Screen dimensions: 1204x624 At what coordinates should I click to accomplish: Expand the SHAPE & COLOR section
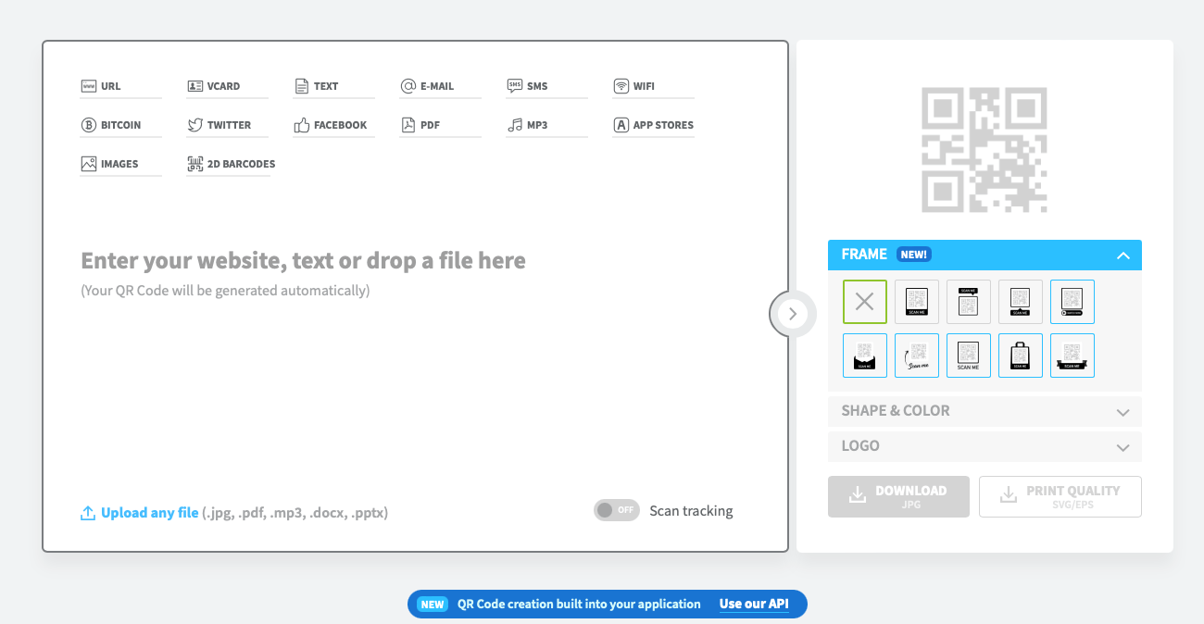[985, 411]
